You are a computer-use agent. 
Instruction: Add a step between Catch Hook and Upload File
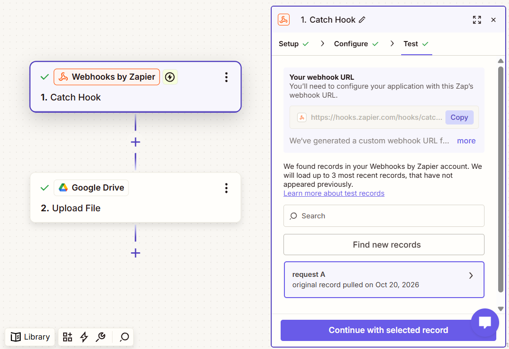coord(135,142)
